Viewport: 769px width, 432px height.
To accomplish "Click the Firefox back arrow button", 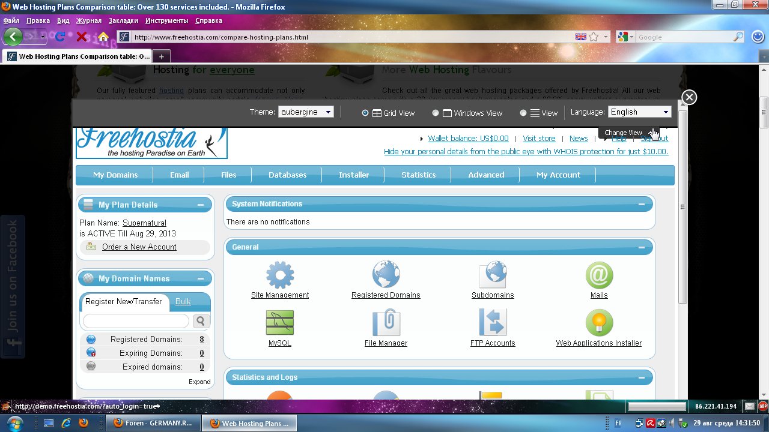I will pos(13,37).
